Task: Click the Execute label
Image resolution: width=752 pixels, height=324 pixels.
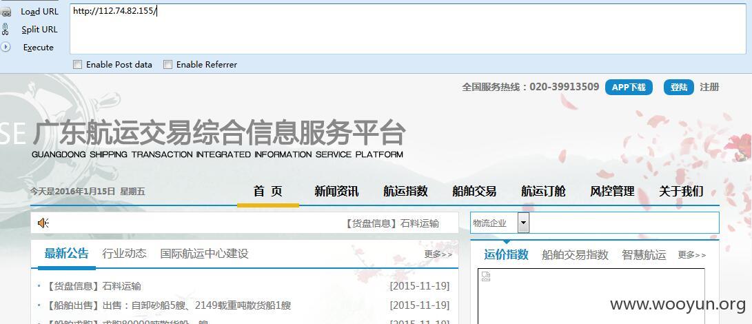Action: 39,47
